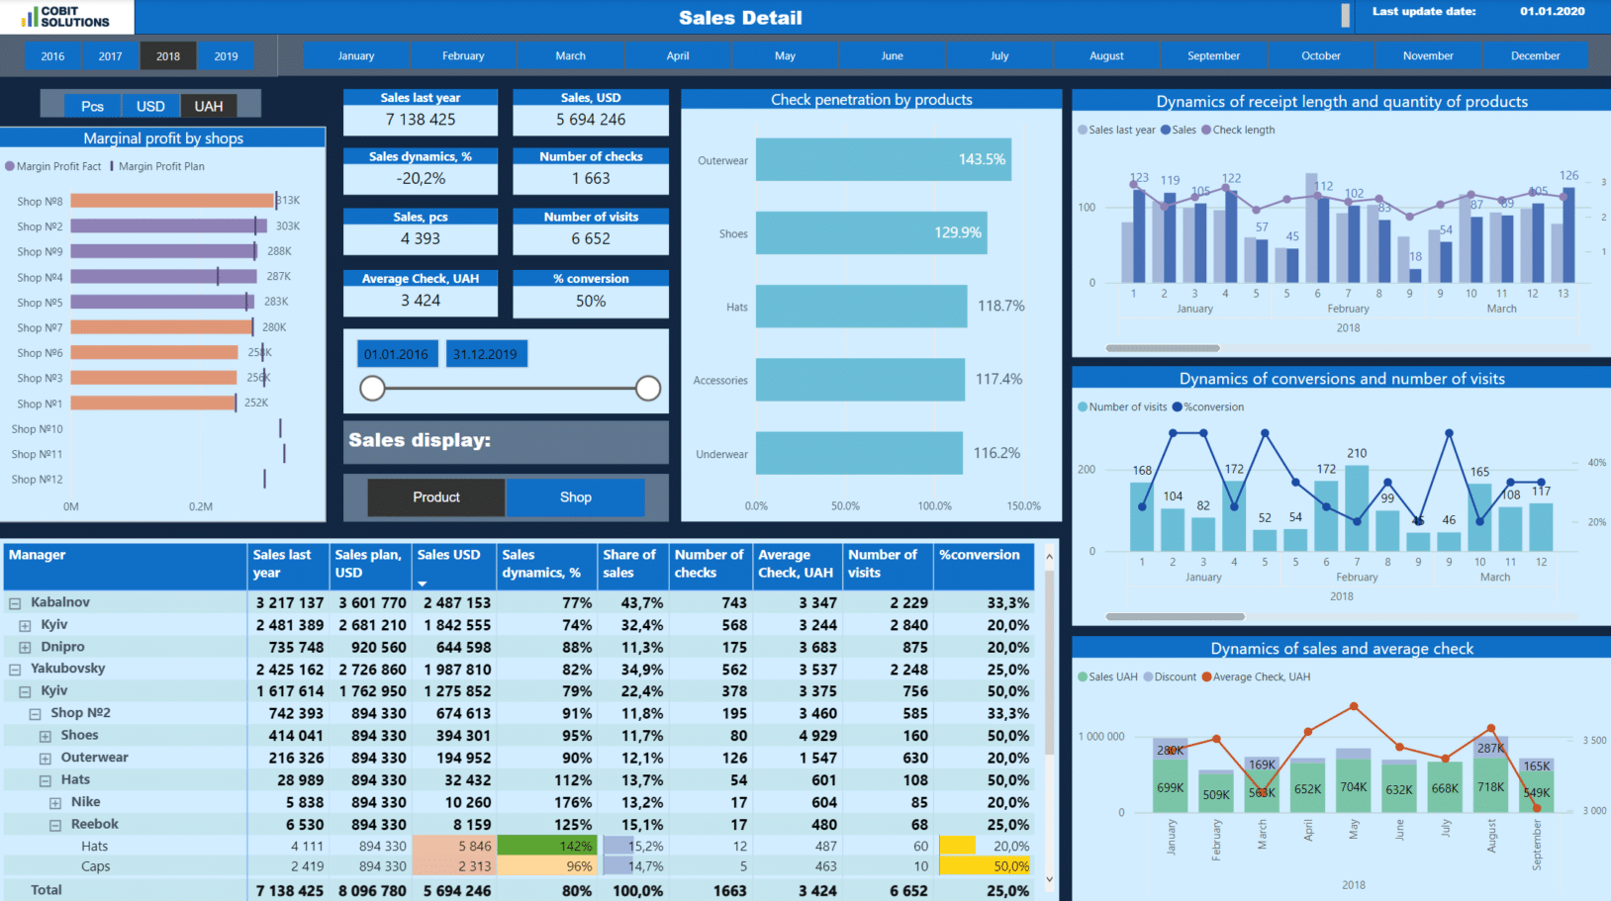Click Number of visits legend item
The height and width of the screenshot is (901, 1611).
[1122, 406]
